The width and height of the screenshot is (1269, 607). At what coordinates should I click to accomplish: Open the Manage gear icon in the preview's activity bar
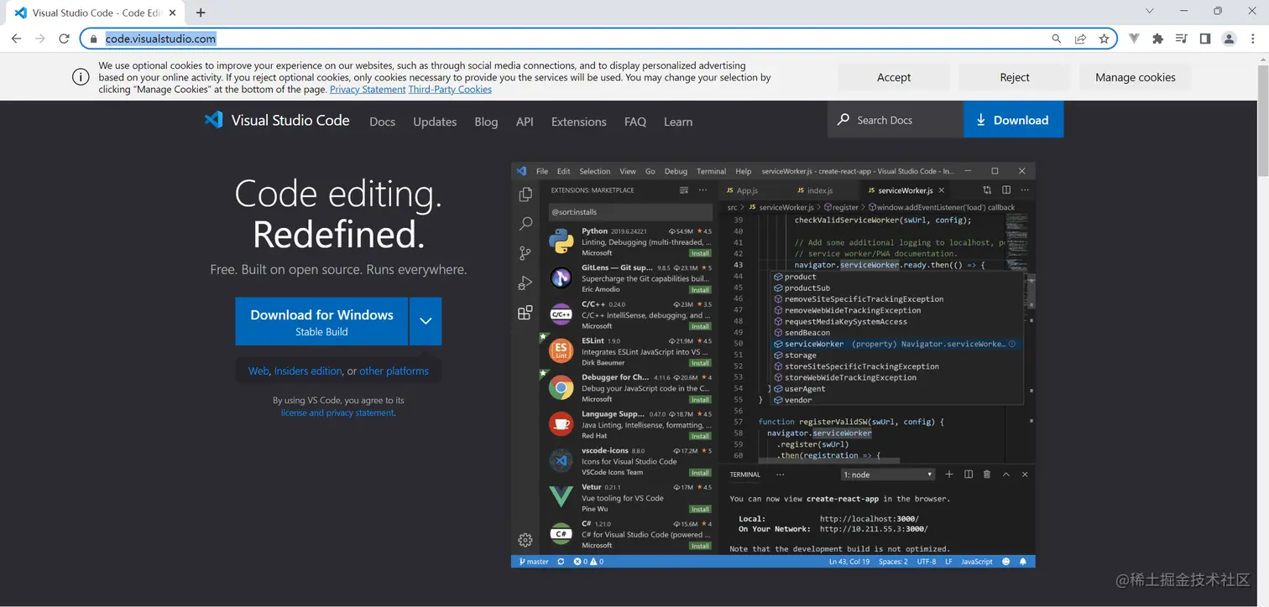click(525, 540)
